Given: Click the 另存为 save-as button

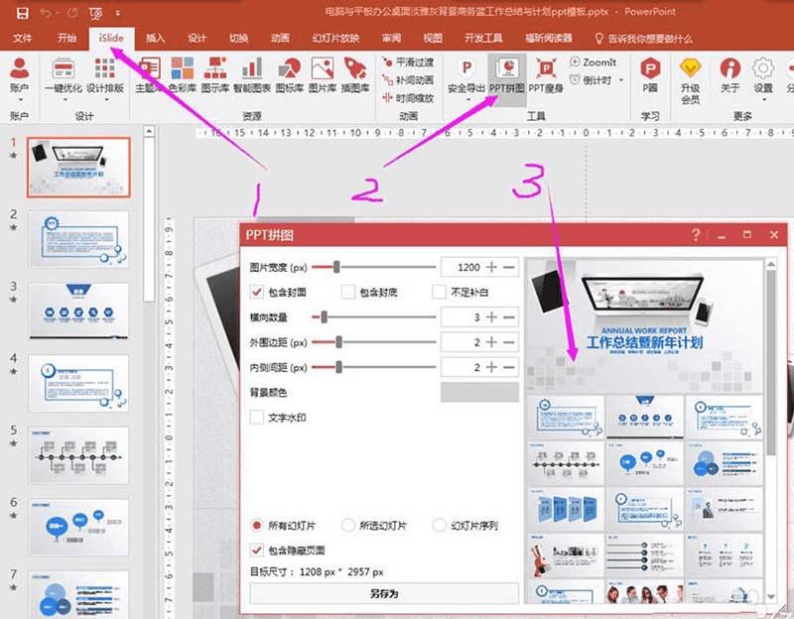Looking at the screenshot, I should 384,593.
